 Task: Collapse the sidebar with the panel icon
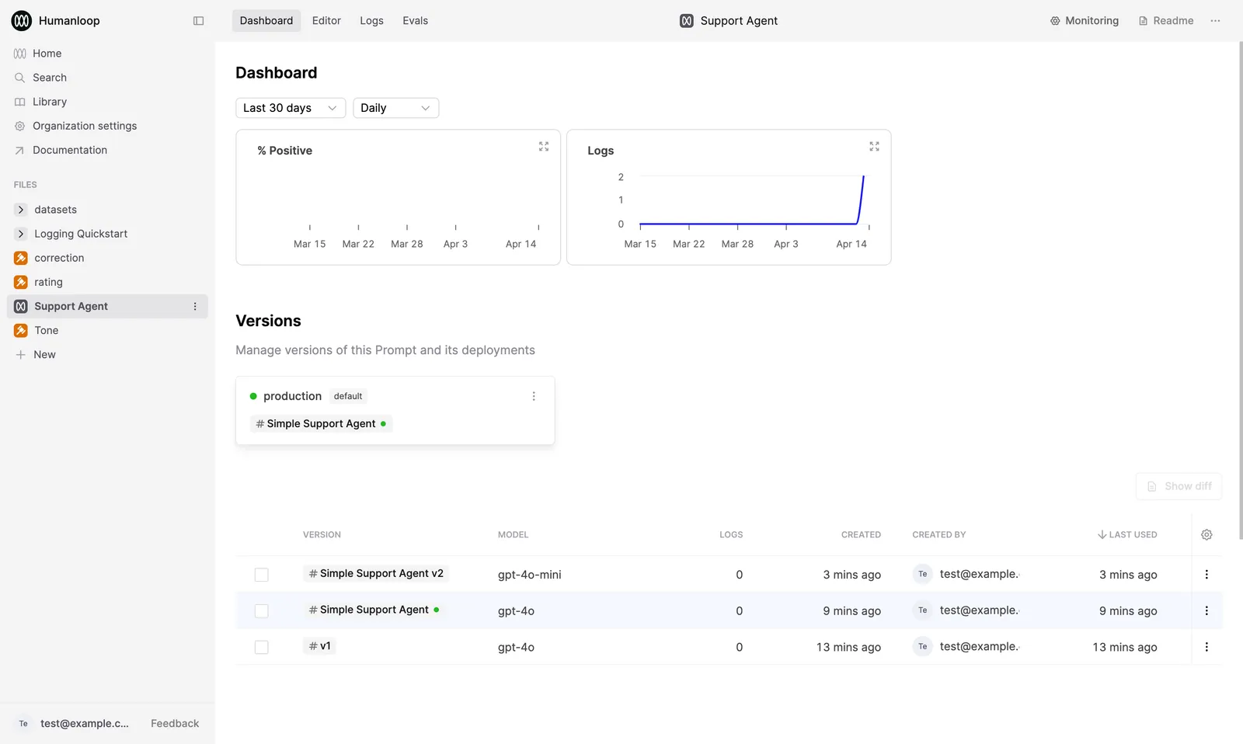(x=199, y=21)
